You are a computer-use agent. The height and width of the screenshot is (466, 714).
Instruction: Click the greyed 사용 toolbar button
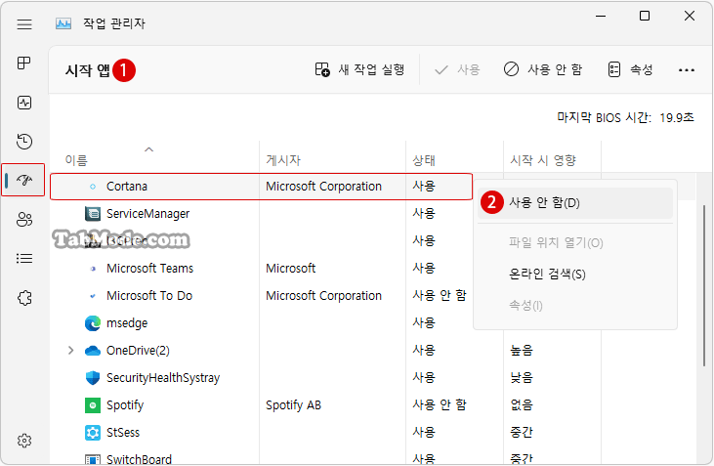tap(457, 69)
